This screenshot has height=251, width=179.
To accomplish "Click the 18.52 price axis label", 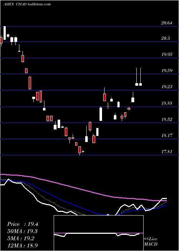I will (167, 119).
